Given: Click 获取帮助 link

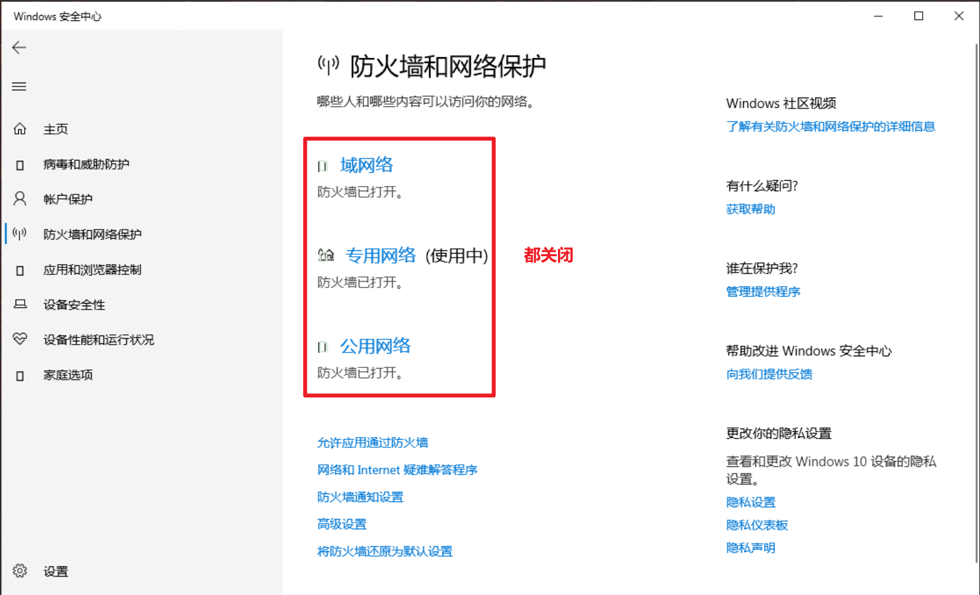Looking at the screenshot, I should point(750,209).
